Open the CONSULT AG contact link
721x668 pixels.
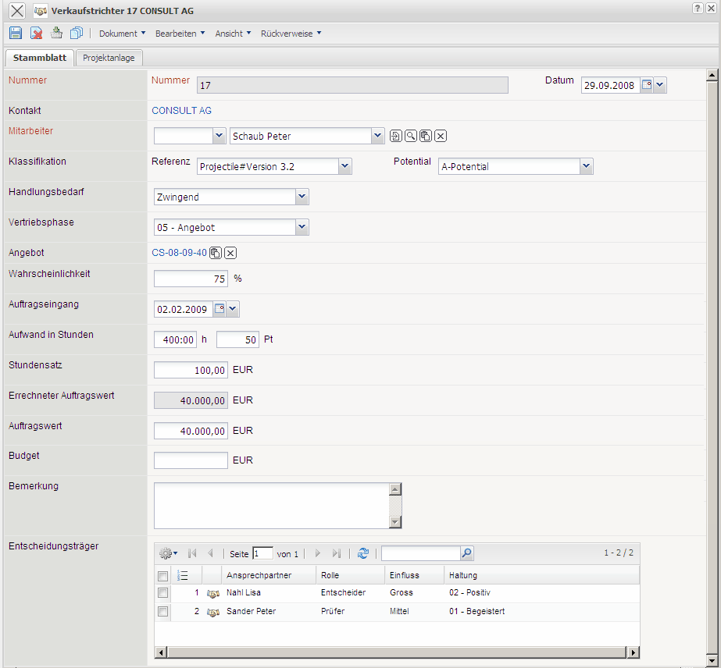click(x=181, y=111)
